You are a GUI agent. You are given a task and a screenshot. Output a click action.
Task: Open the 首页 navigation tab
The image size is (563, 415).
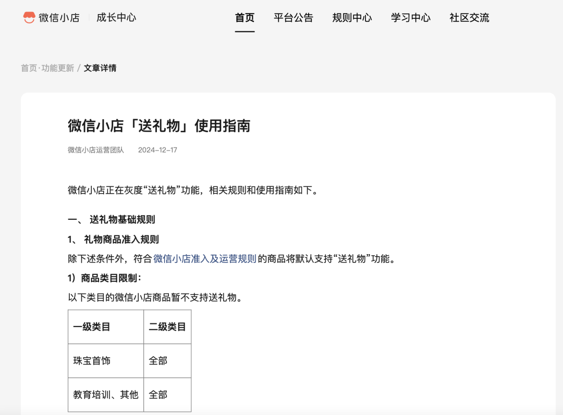(x=244, y=18)
